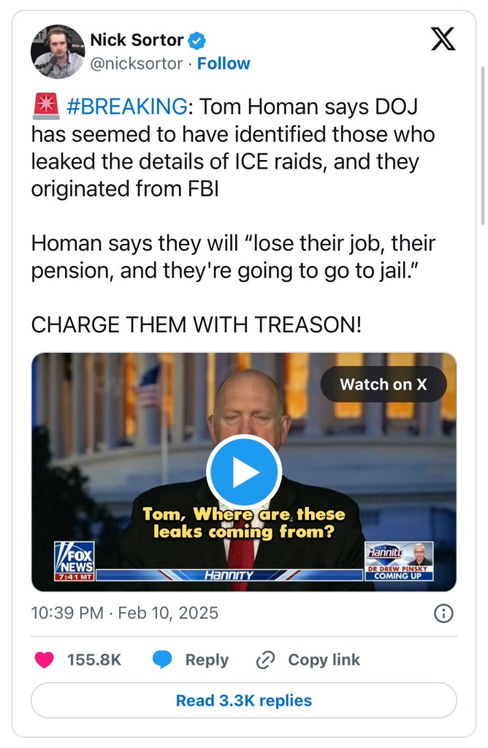Click the Watch on X button
The image size is (488, 748).
click(383, 384)
